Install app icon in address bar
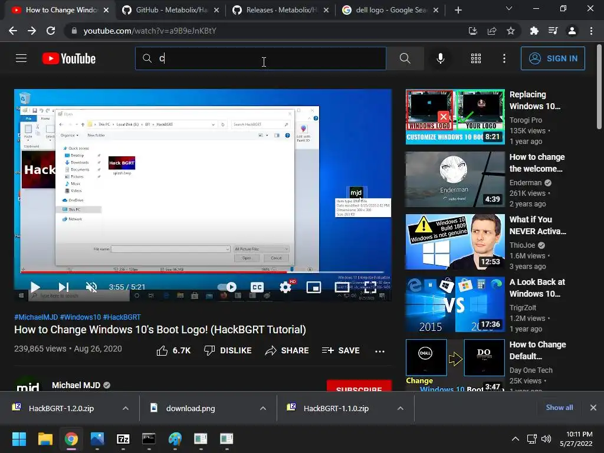The width and height of the screenshot is (604, 453). click(x=472, y=31)
